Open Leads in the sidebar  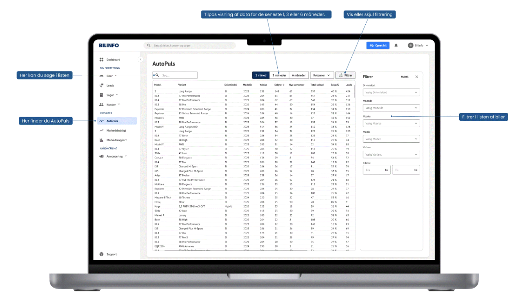tap(110, 85)
